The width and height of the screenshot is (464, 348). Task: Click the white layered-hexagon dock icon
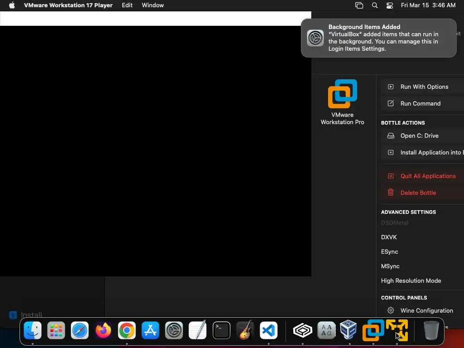coord(302,330)
